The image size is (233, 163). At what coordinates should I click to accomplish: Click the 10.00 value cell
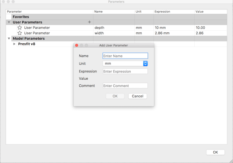click(x=211, y=28)
